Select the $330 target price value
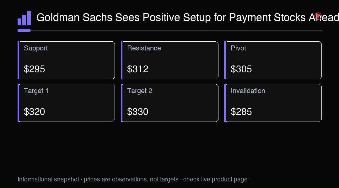 137,112
